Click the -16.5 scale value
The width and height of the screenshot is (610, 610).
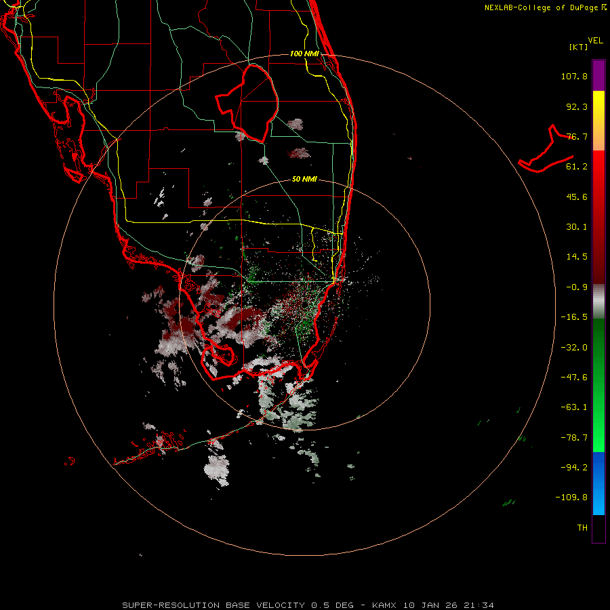click(574, 317)
